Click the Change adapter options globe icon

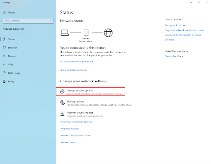pos(62,92)
